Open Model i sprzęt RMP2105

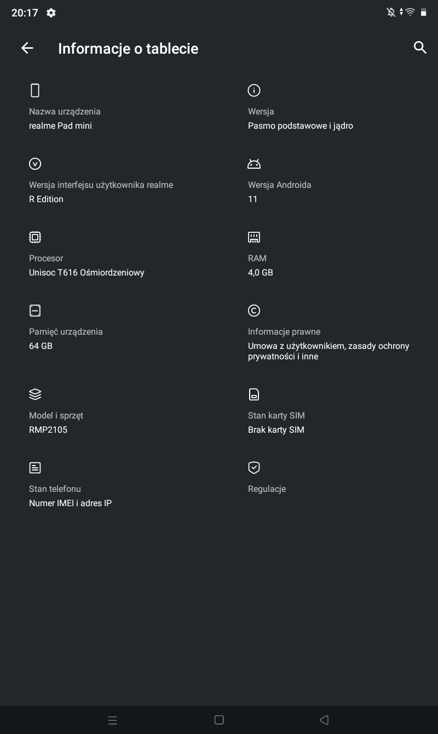(56, 422)
